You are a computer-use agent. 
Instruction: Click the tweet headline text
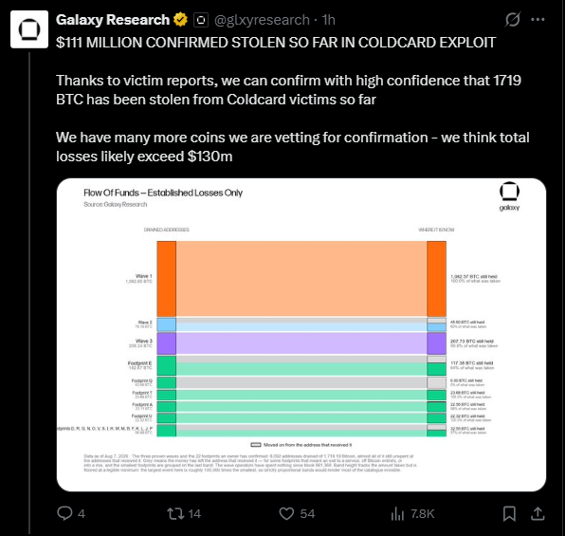click(x=276, y=43)
